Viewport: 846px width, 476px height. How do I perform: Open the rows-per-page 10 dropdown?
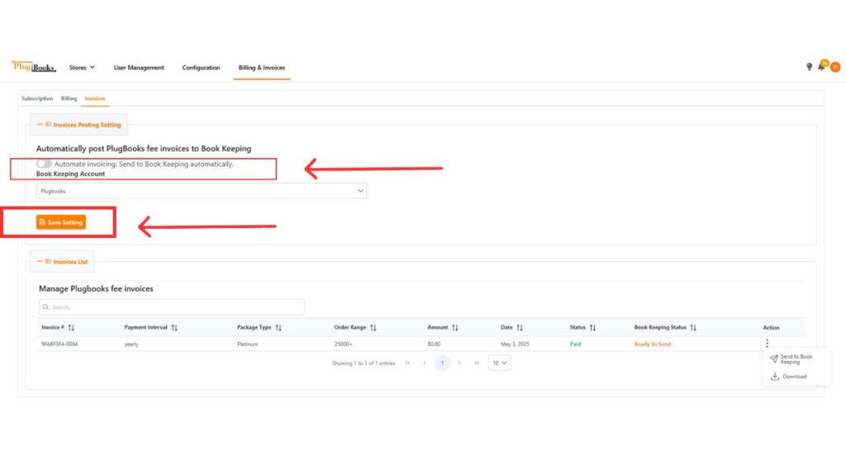point(499,363)
